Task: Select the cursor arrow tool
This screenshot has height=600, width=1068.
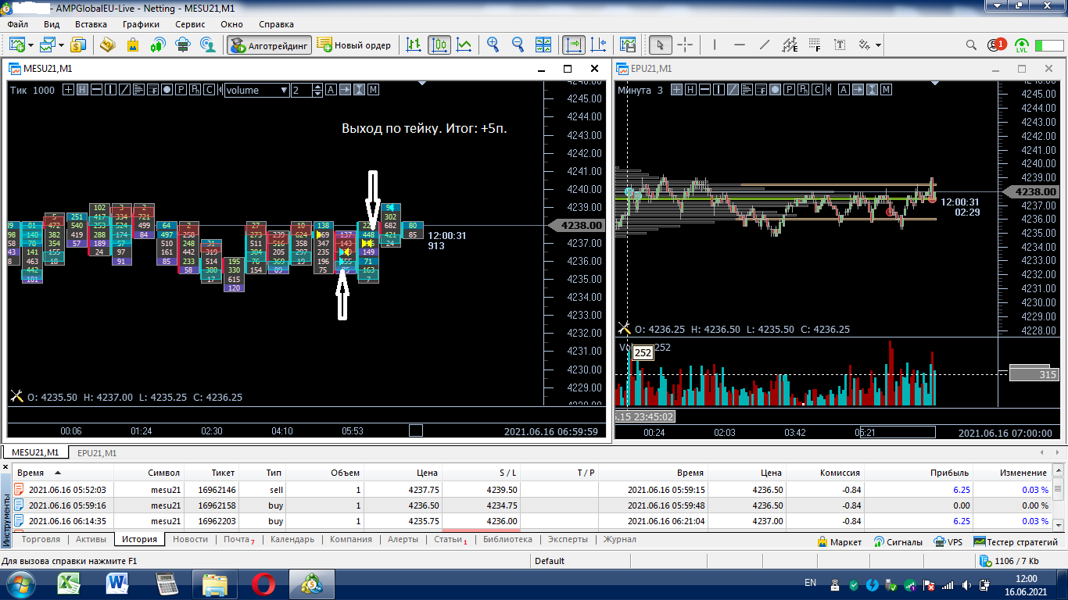Action: 661,45
